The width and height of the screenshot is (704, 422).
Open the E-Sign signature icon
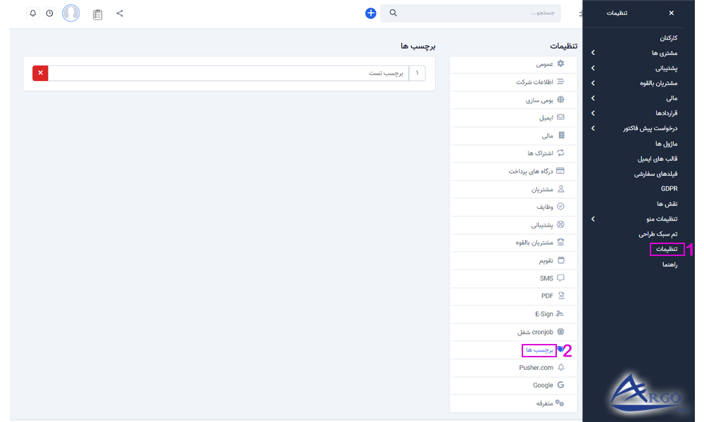559,314
